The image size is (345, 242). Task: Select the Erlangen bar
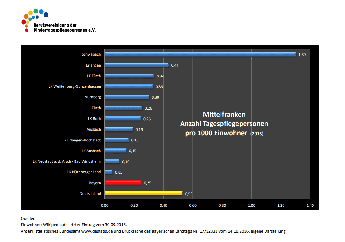pyautogui.click(x=137, y=65)
